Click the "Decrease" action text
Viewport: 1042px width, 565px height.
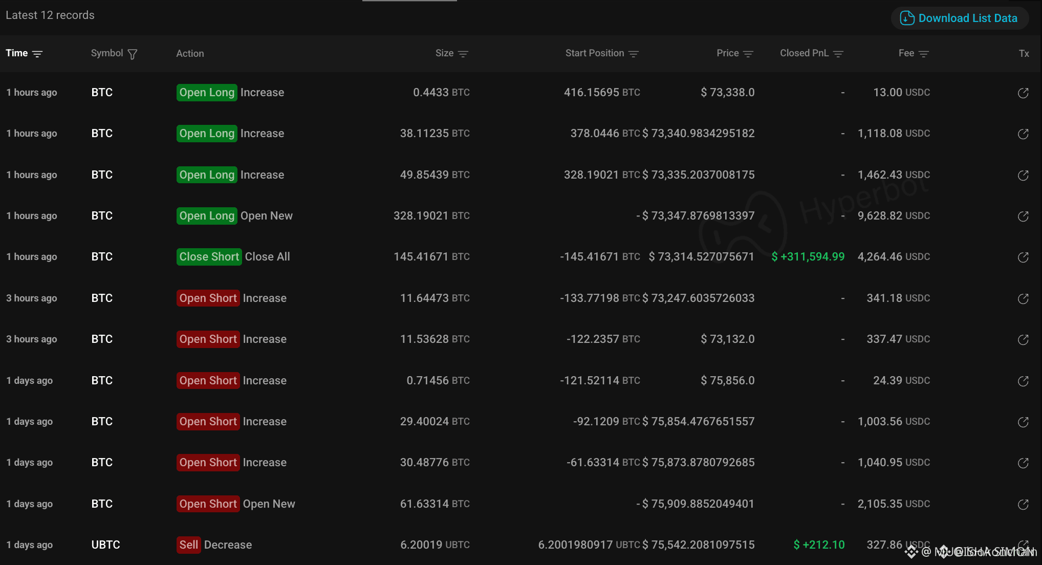(x=228, y=545)
